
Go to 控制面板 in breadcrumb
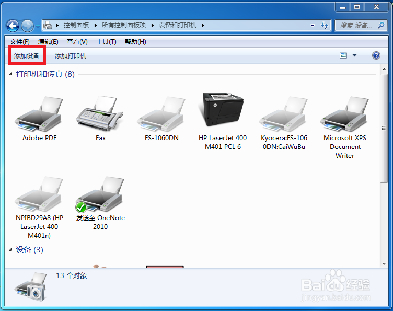tap(76, 25)
